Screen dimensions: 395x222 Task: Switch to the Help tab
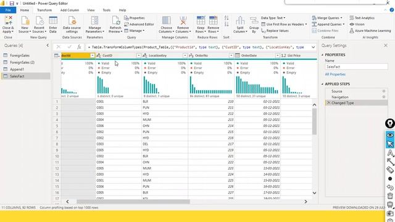click(122, 10)
